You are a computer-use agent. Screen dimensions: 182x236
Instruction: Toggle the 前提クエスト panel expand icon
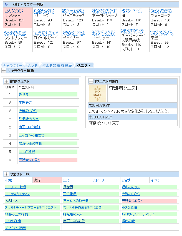[6, 81]
